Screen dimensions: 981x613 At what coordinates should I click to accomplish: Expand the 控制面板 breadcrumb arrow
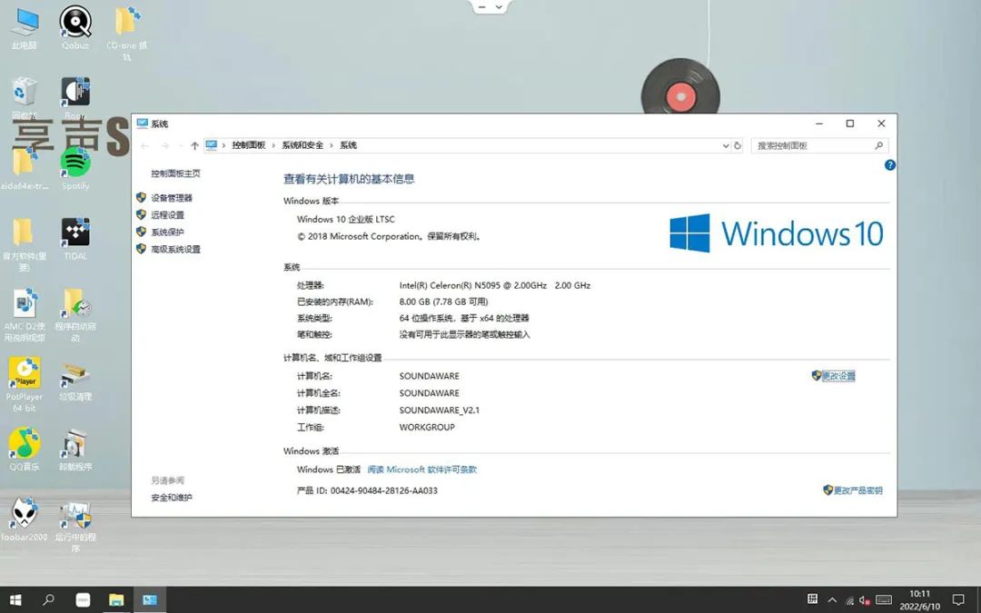(x=273, y=145)
